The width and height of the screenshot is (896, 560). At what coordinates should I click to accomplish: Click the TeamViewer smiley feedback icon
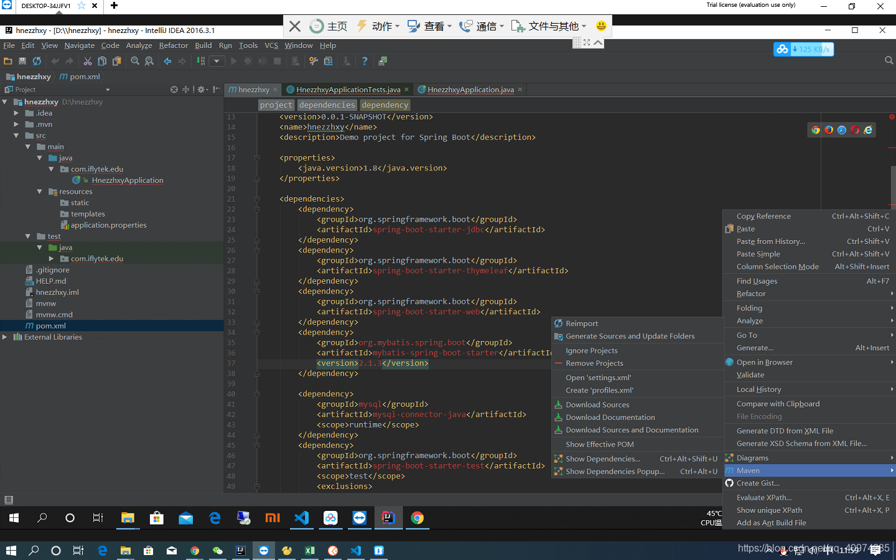(601, 26)
